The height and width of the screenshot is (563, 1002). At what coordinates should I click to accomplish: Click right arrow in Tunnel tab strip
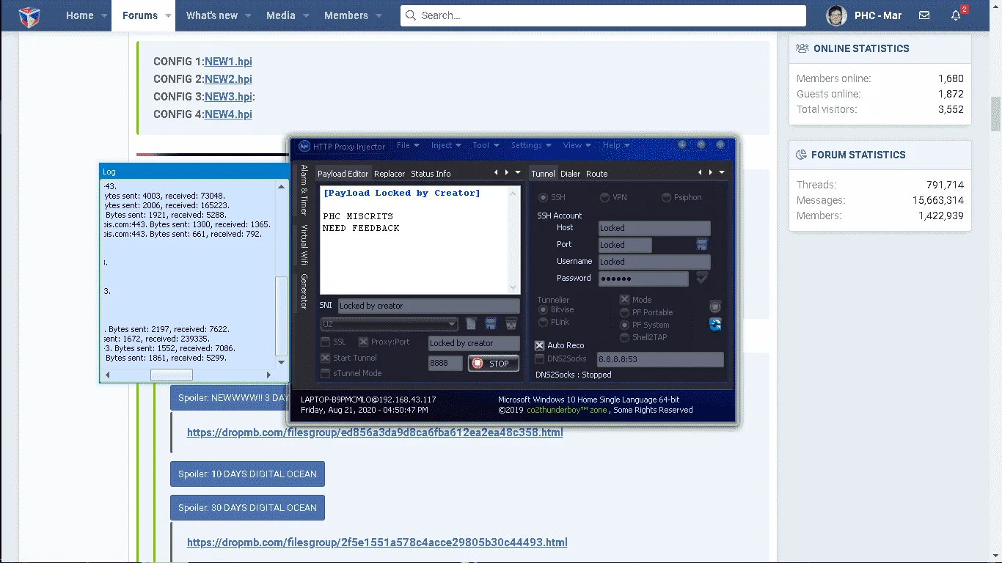pyautogui.click(x=710, y=173)
